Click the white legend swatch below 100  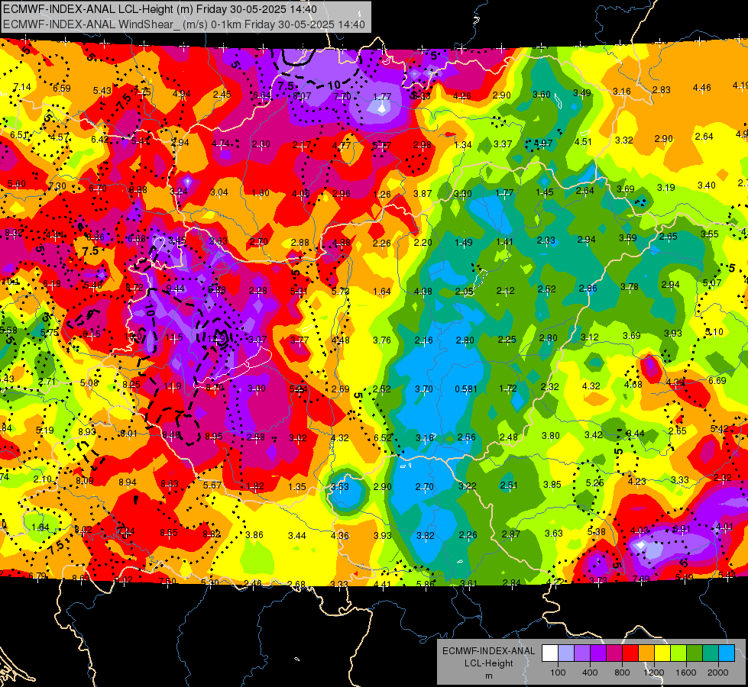pyautogui.click(x=549, y=653)
